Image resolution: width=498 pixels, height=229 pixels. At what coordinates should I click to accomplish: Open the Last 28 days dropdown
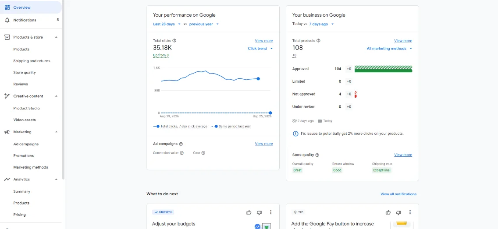167,24
